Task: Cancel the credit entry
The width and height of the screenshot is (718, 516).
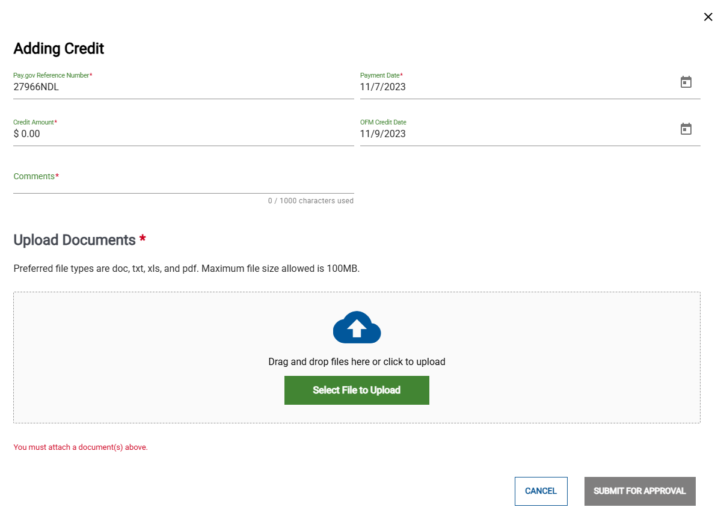Action: tap(541, 491)
